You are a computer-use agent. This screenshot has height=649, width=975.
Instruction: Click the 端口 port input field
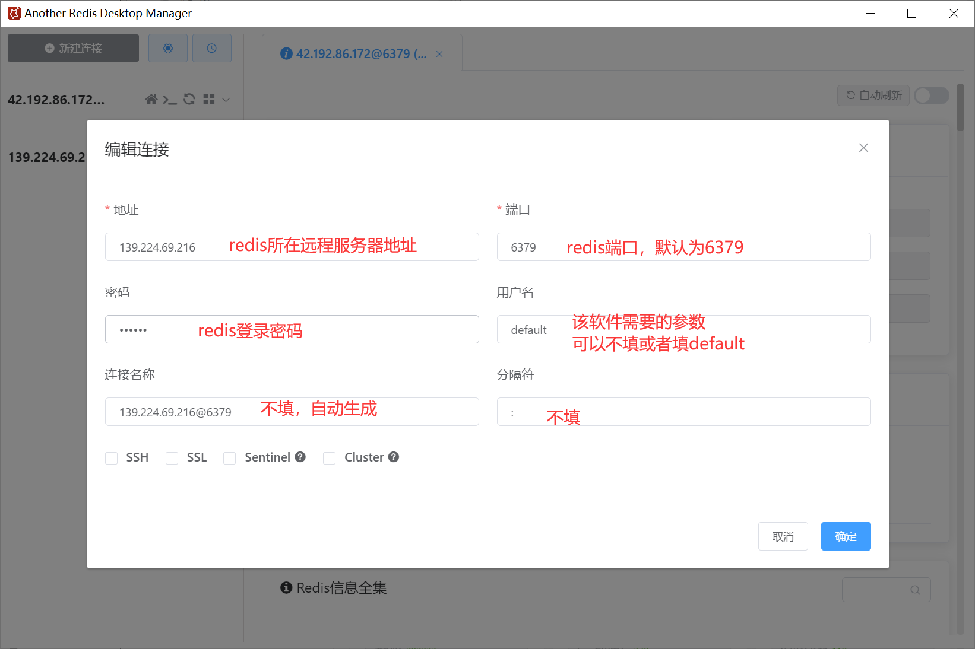pyautogui.click(x=684, y=247)
